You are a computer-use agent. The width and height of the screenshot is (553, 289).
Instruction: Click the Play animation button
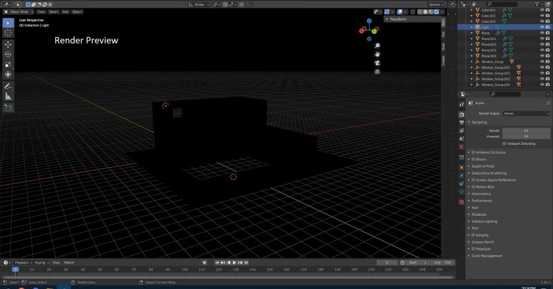click(x=234, y=263)
